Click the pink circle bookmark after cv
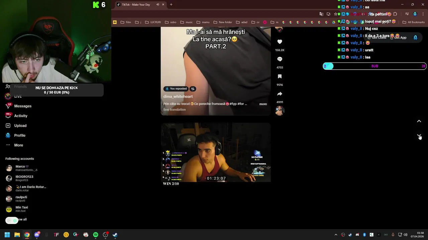Screen dimensions: 428x240 point(265,22)
